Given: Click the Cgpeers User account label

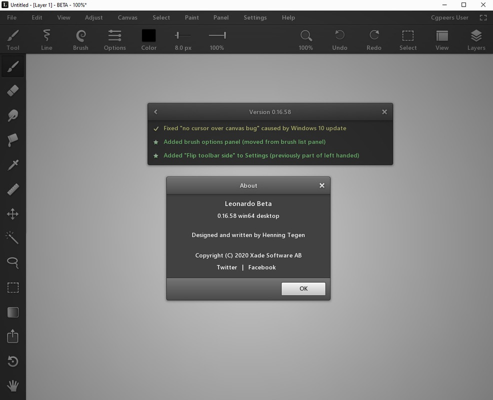Looking at the screenshot, I should [449, 17].
